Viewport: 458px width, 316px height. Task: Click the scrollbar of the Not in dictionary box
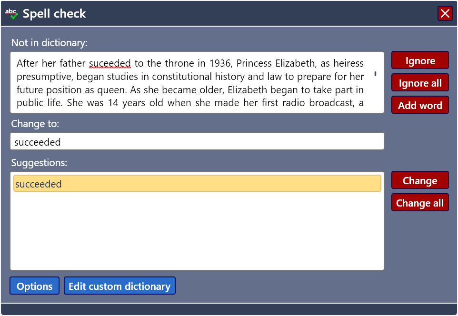(376, 74)
